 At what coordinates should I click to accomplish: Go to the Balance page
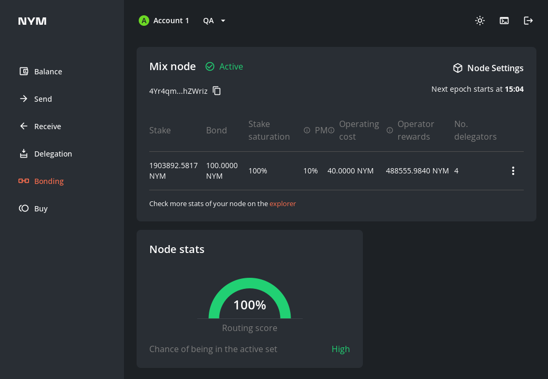[47, 72]
